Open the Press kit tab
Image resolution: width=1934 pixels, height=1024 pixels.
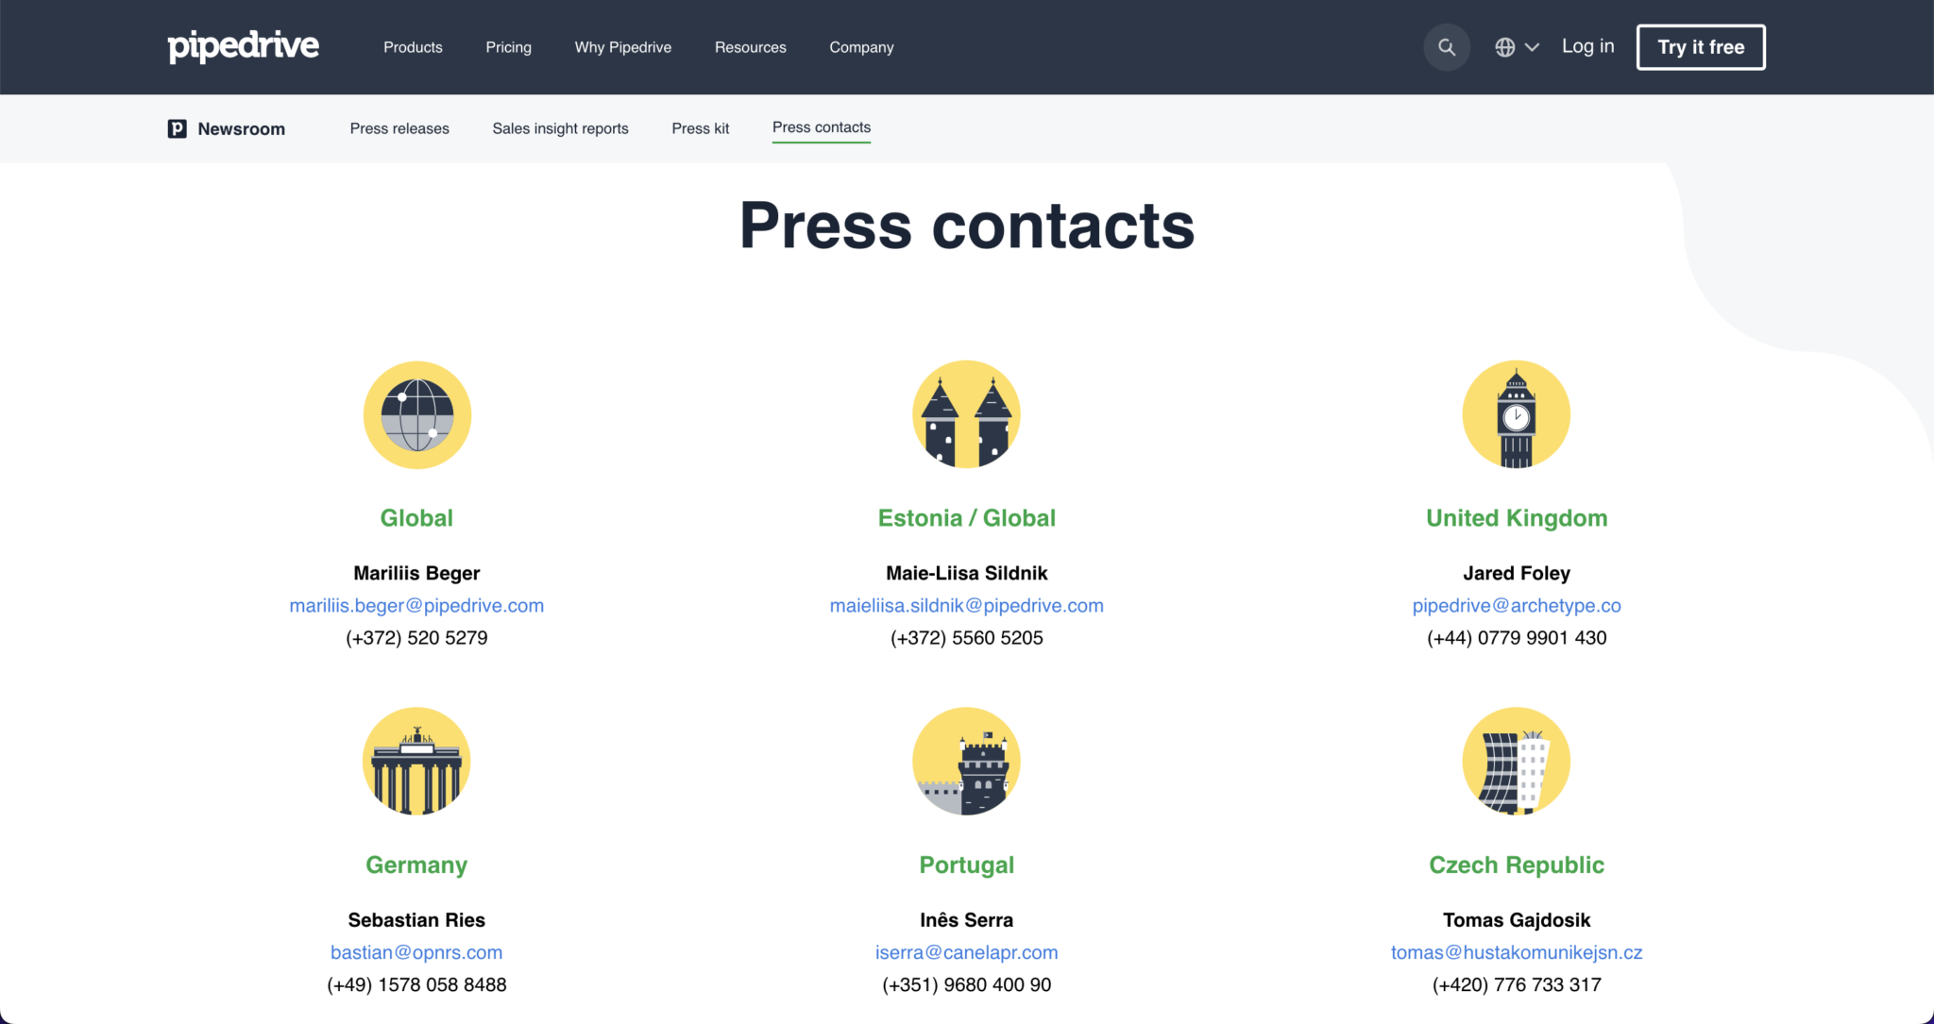(700, 128)
